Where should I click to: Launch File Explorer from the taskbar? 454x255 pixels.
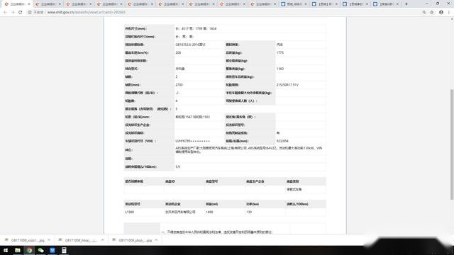[x=18, y=250]
